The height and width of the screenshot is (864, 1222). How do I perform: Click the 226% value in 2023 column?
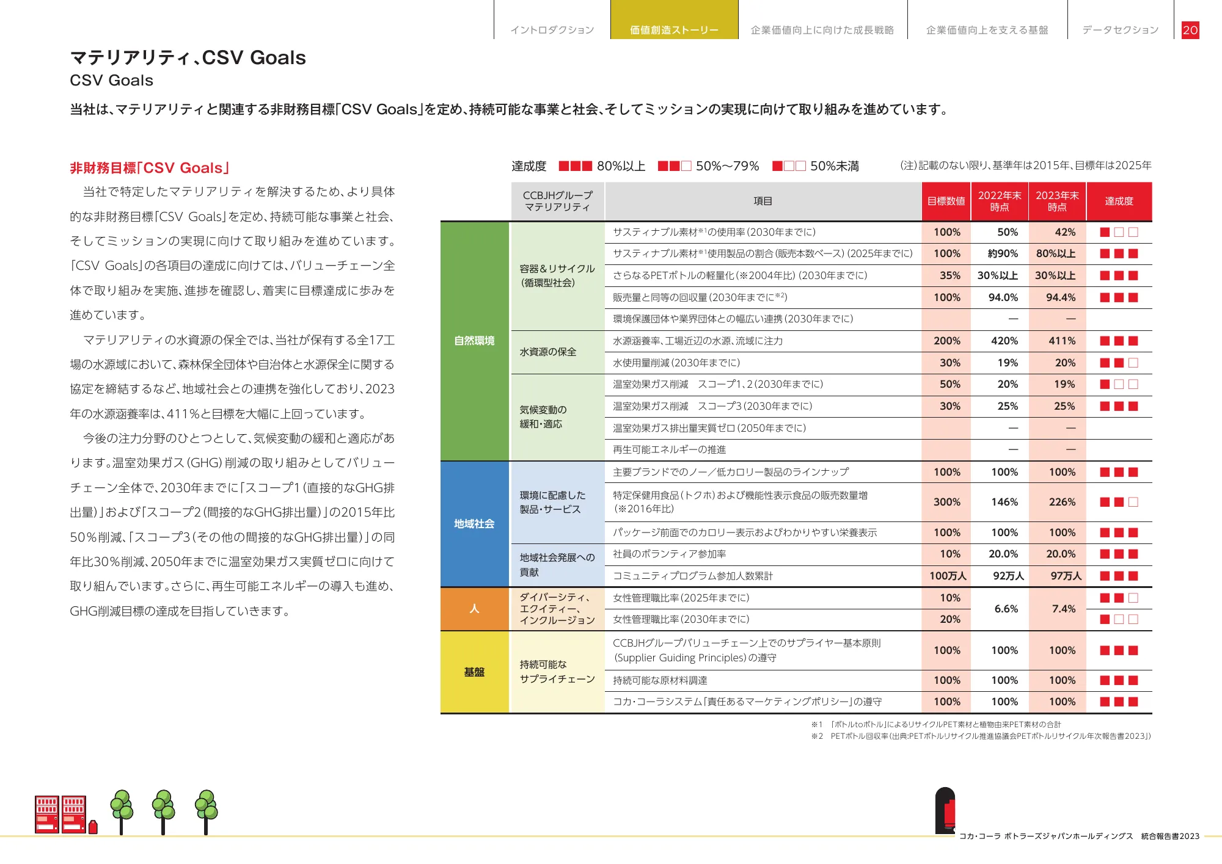(x=1062, y=502)
